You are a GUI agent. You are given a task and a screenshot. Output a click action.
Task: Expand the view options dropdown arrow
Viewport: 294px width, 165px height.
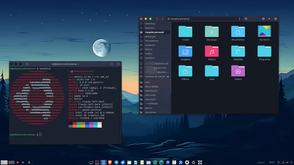pos(269,19)
